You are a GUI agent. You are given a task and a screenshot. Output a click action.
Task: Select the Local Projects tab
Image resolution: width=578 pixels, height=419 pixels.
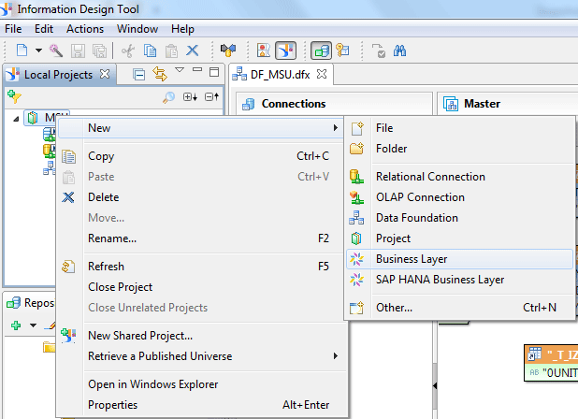point(60,75)
